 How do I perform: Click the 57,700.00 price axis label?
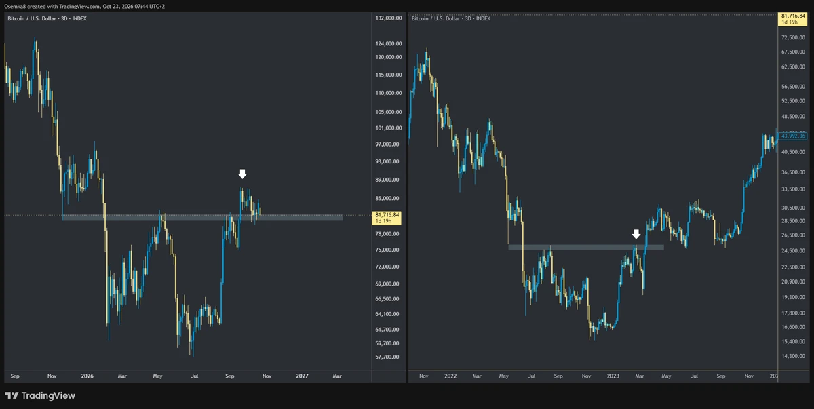(x=389, y=357)
